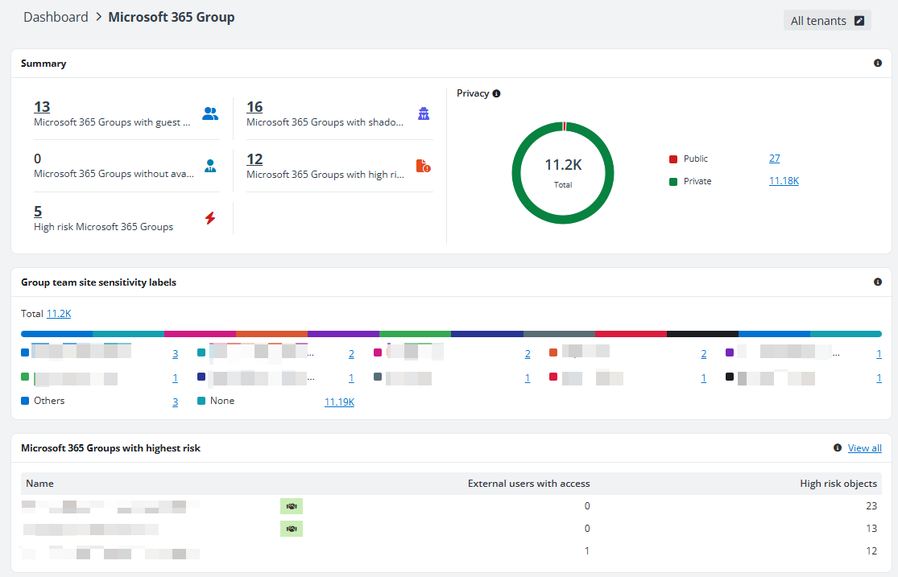Click the Name column header to sort
898x577 pixels.
pos(39,483)
